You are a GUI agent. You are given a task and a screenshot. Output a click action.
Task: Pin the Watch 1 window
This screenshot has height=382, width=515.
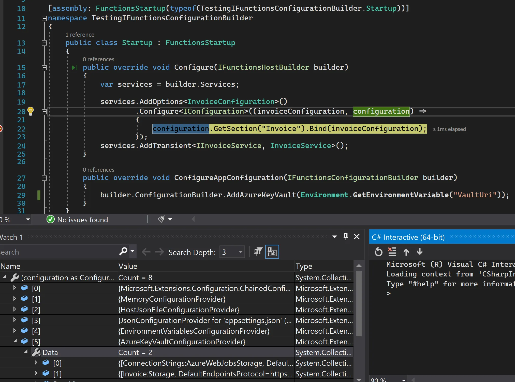346,237
